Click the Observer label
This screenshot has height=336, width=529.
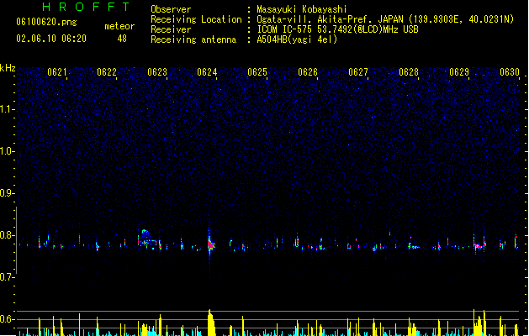click(x=171, y=9)
